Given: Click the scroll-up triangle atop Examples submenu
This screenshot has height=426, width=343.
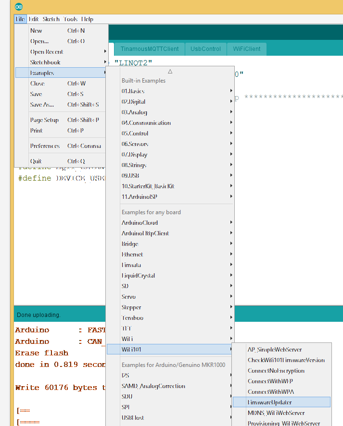Looking at the screenshot, I should click(x=170, y=71).
